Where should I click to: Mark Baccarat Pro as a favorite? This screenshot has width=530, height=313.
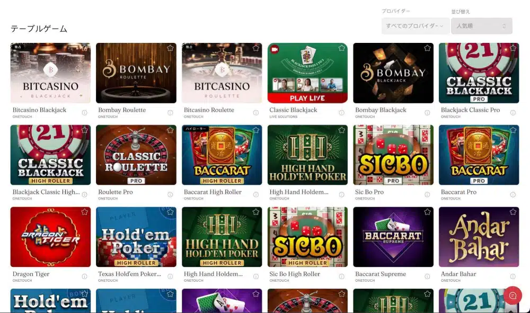pyautogui.click(x=513, y=130)
